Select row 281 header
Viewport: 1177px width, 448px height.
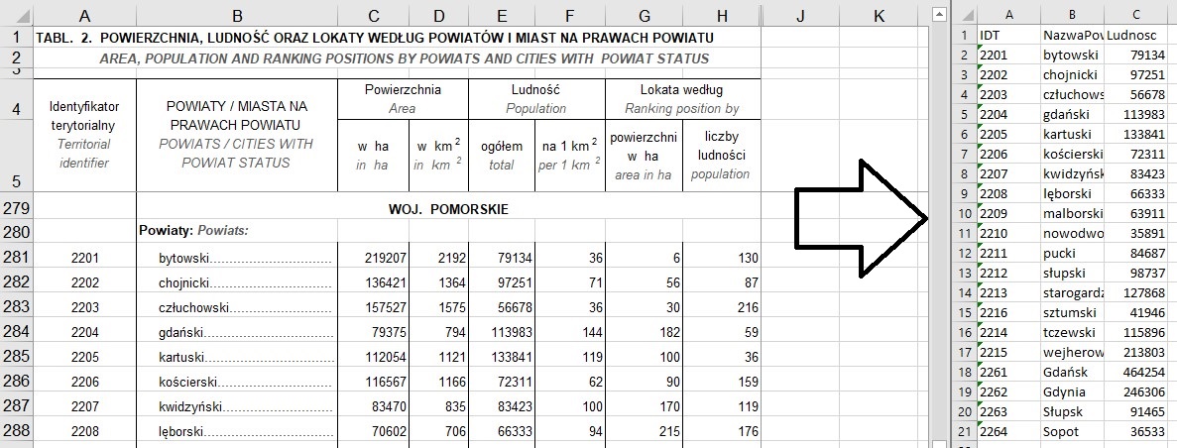point(16,259)
